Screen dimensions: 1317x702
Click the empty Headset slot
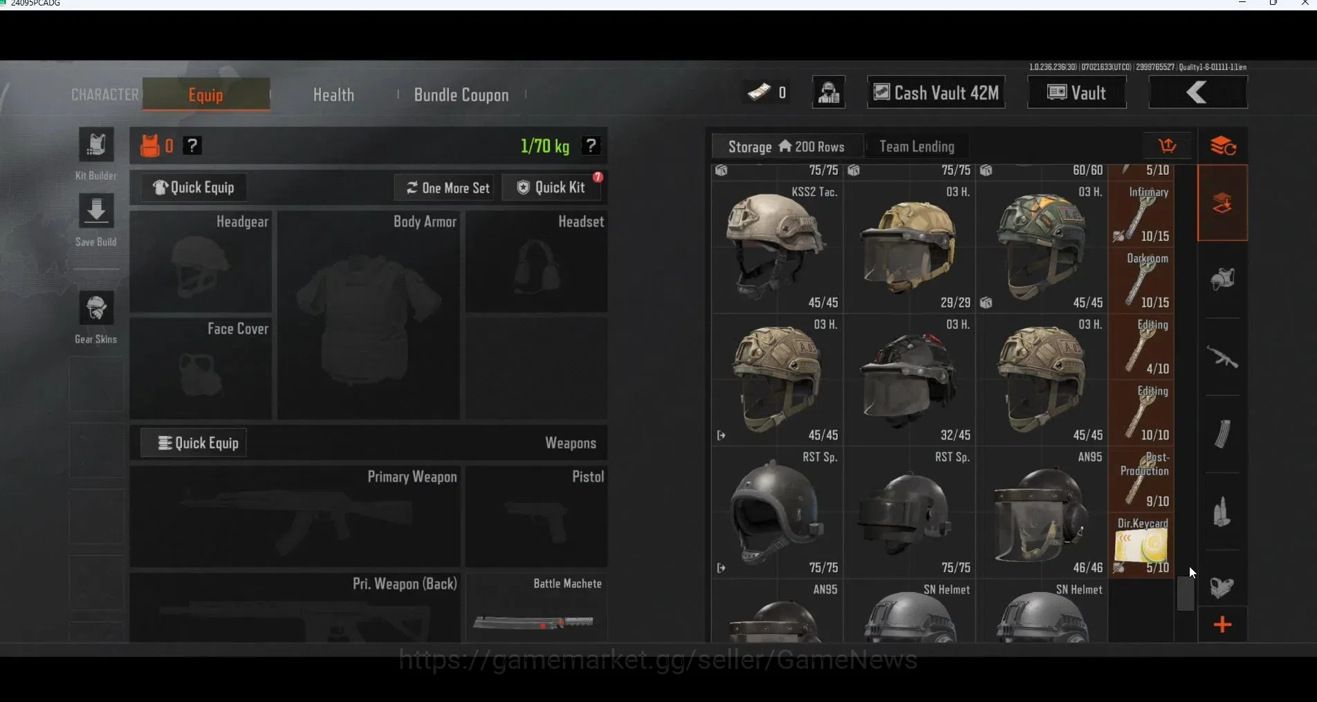tap(537, 262)
